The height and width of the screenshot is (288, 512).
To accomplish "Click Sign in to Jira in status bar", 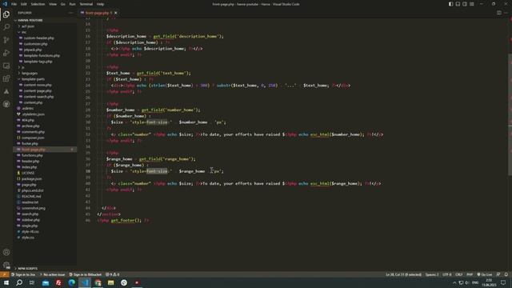I will pyautogui.click(x=23, y=274).
